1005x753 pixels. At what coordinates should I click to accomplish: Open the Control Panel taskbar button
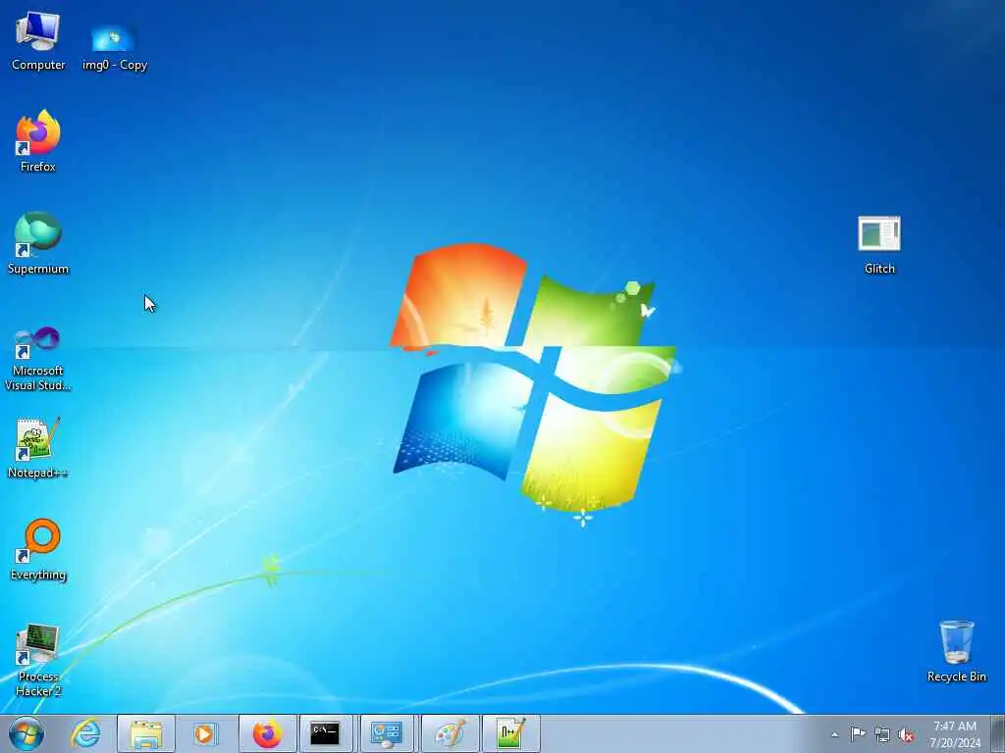(x=387, y=733)
